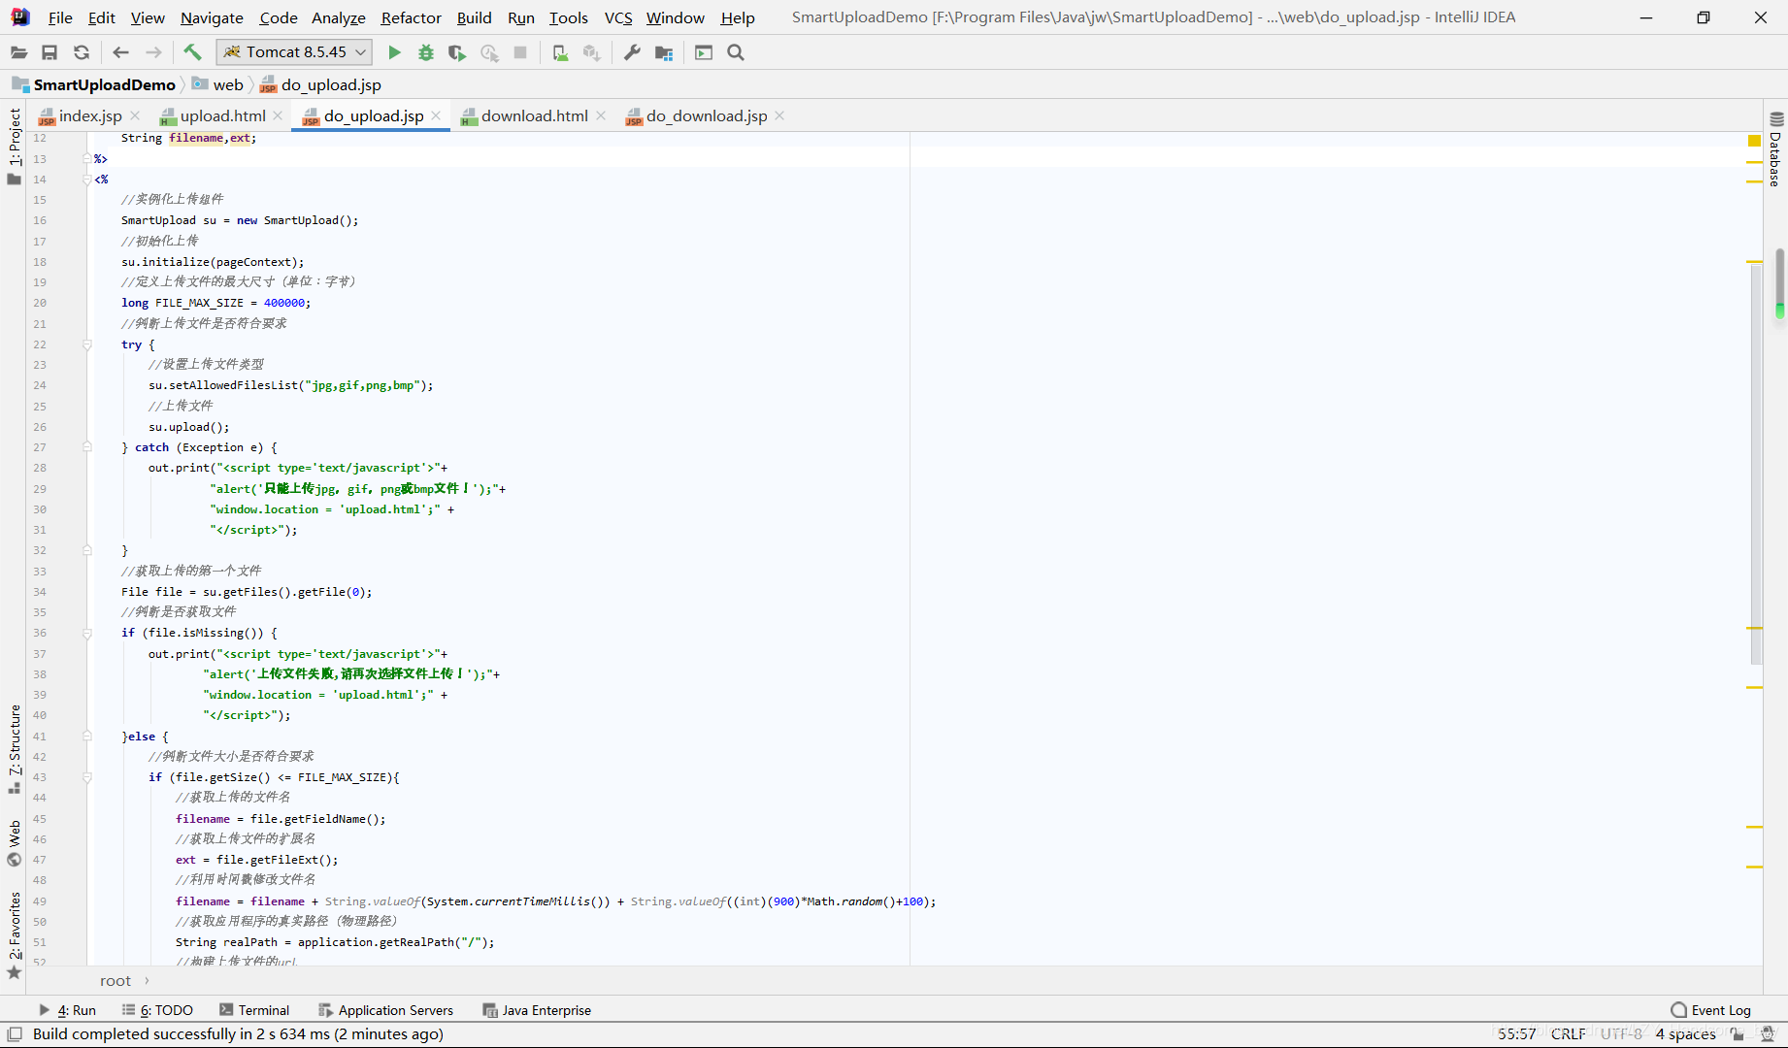Open Tomcat 8.5.45 run configuration dropdown
1788x1048 pixels.
[x=294, y=52]
